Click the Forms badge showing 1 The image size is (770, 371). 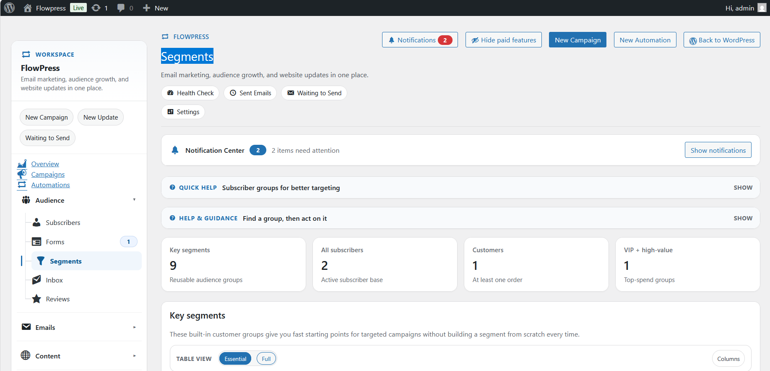tap(128, 242)
